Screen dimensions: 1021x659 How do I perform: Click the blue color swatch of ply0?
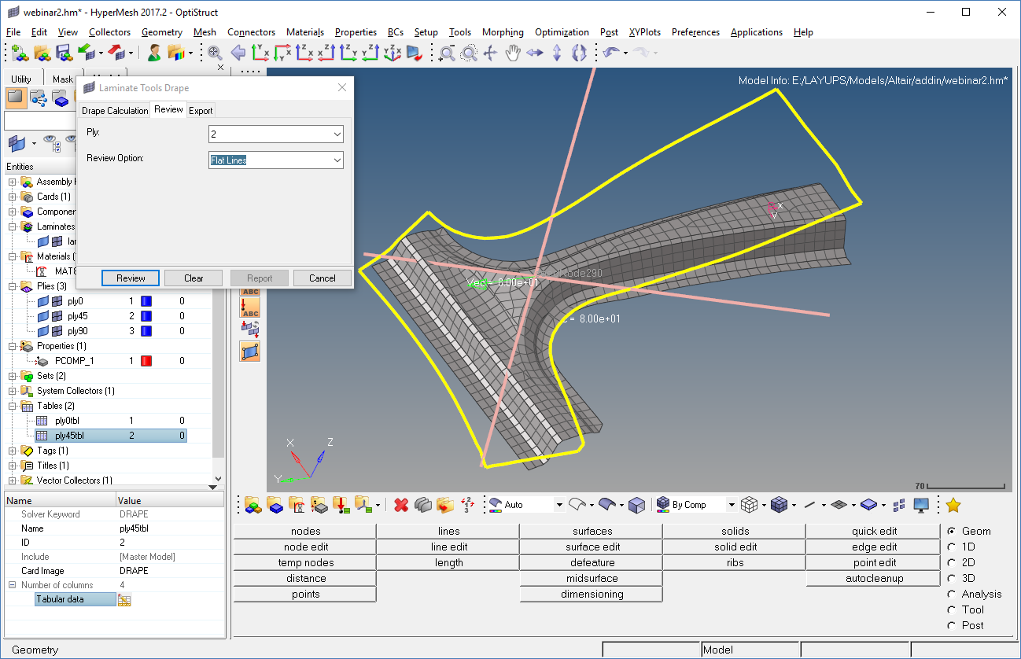click(146, 301)
